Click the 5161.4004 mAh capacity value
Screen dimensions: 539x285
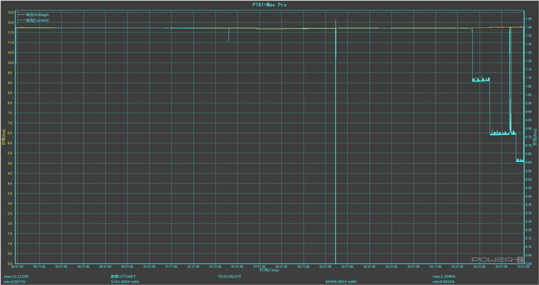point(125,282)
